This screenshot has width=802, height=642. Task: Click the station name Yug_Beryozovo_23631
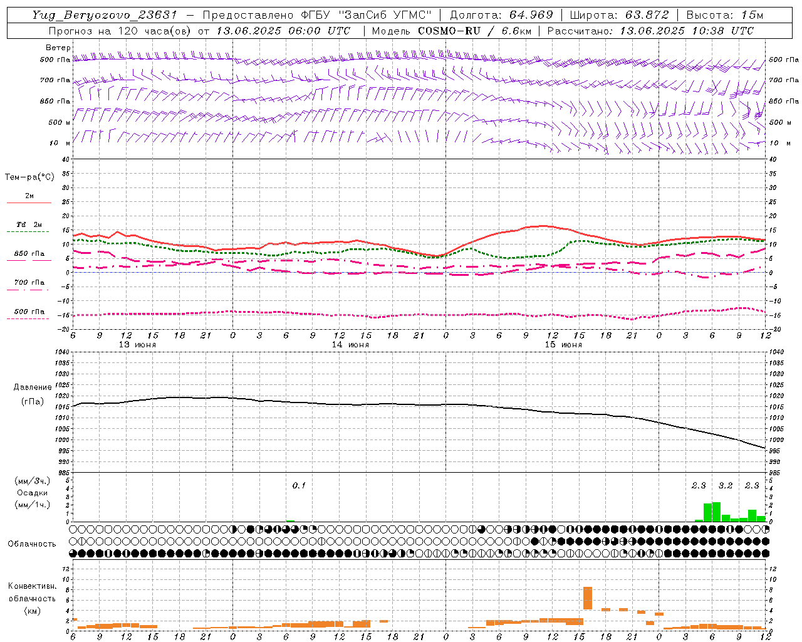(x=105, y=15)
